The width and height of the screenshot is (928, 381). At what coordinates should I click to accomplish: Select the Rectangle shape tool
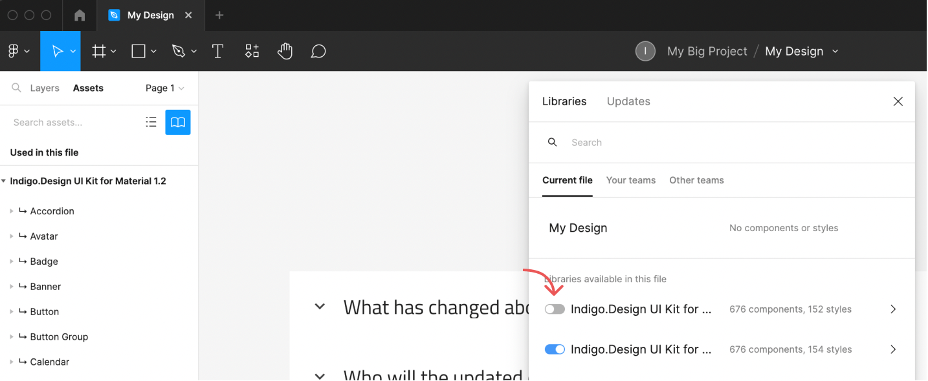pyautogui.click(x=138, y=50)
